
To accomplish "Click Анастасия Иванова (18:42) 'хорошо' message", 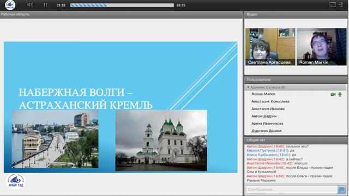I will (x=277, y=163).
